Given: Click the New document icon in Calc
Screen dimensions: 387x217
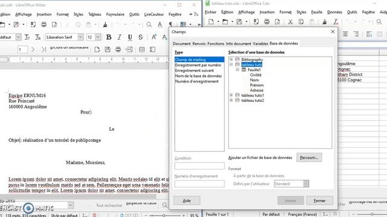Looking at the screenshot, I should pyautogui.click(x=211, y=22).
